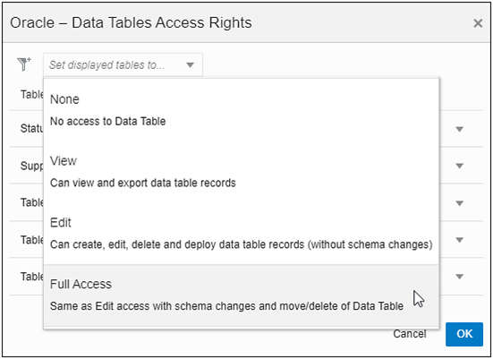Image resolution: width=493 pixels, height=359 pixels.
Task: Choose the None access option
Action: (242, 110)
